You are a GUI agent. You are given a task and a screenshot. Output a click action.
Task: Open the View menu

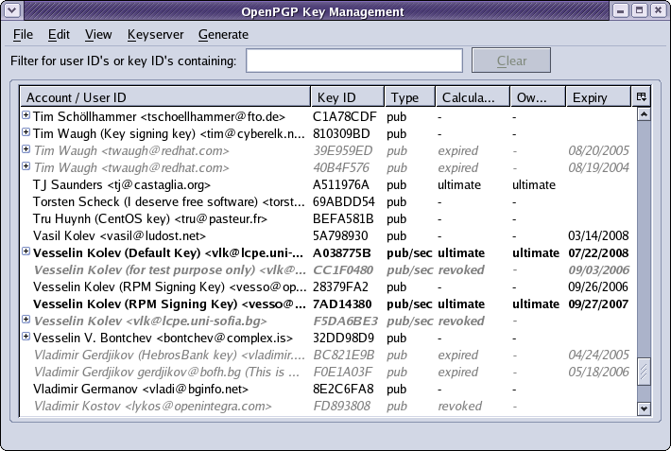click(x=98, y=34)
